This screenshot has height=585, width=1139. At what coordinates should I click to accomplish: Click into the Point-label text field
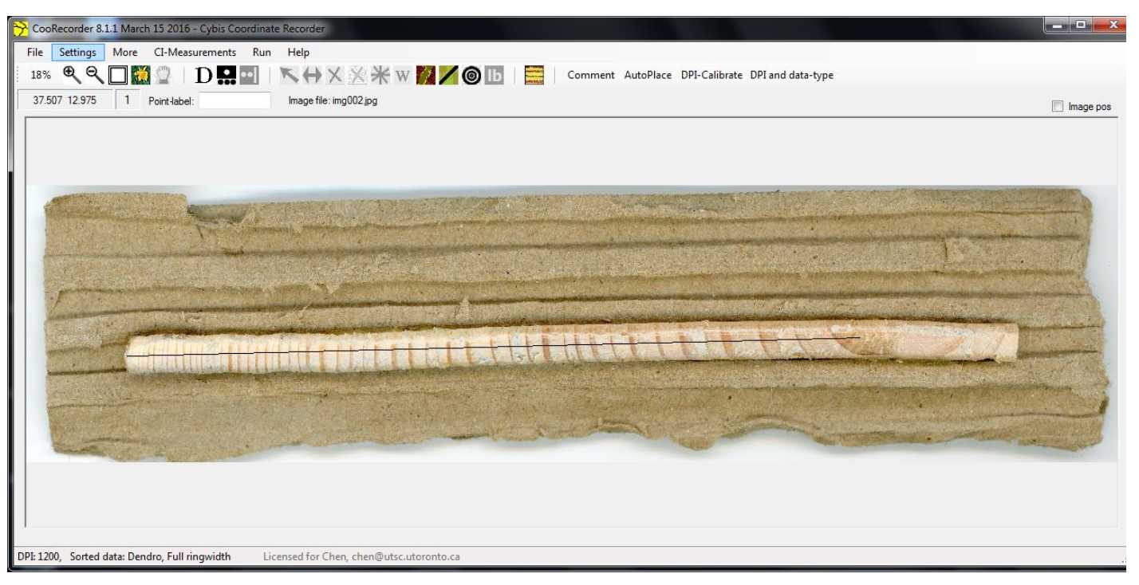[x=235, y=101]
